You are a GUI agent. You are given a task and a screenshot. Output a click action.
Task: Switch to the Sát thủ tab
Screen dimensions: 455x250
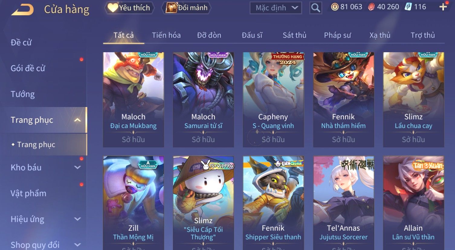click(x=295, y=35)
